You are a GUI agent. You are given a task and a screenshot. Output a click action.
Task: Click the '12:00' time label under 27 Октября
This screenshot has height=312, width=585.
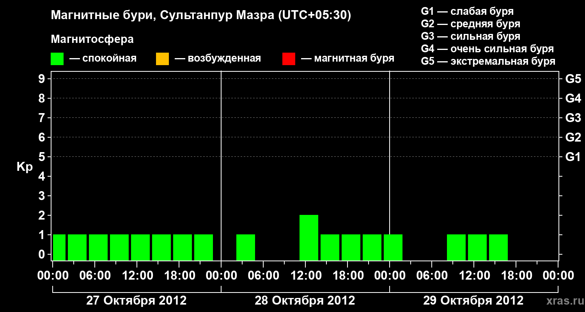pyautogui.click(x=137, y=275)
